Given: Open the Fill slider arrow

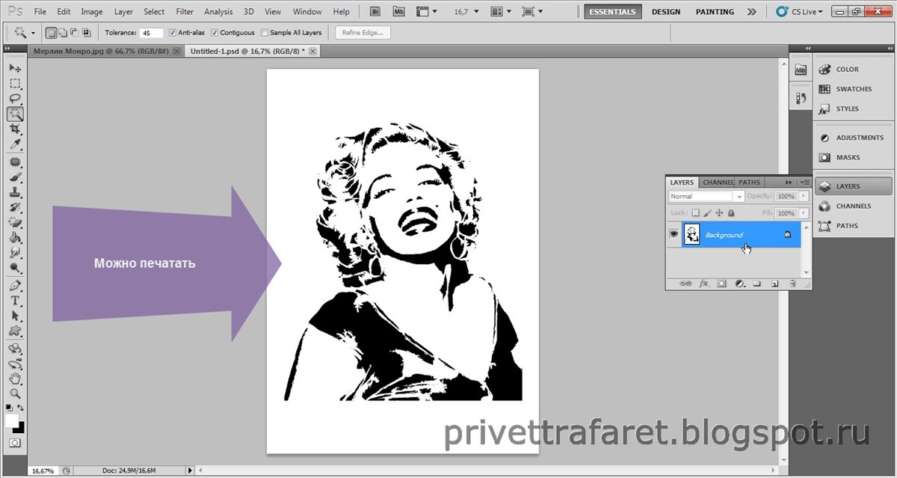Looking at the screenshot, I should (804, 213).
